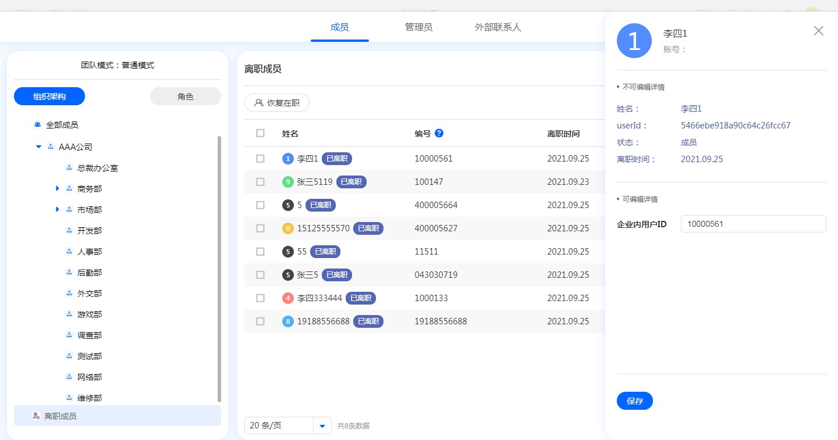
Task: Click the 李四1 avatar in the member list
Action: [x=287, y=159]
